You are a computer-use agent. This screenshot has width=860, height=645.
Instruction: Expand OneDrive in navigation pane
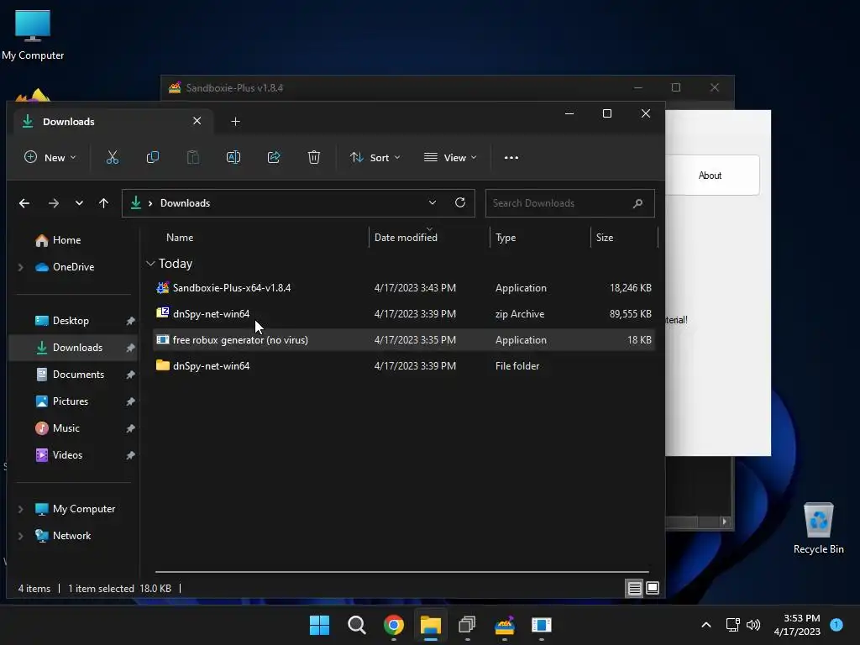coord(20,267)
